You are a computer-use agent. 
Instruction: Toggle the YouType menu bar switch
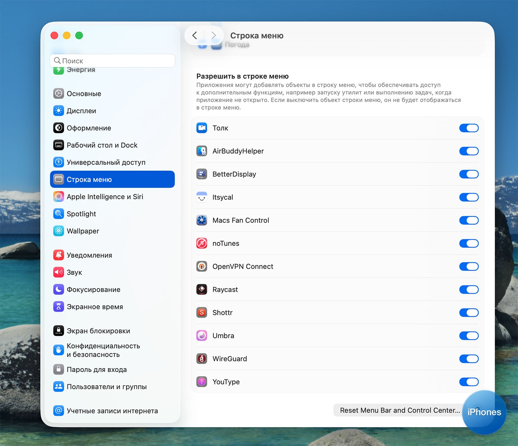[x=469, y=382]
